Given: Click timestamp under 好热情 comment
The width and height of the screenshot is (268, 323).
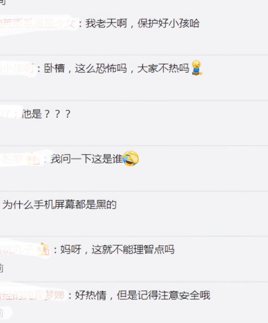Looking at the screenshot, I should (x=2, y=314).
